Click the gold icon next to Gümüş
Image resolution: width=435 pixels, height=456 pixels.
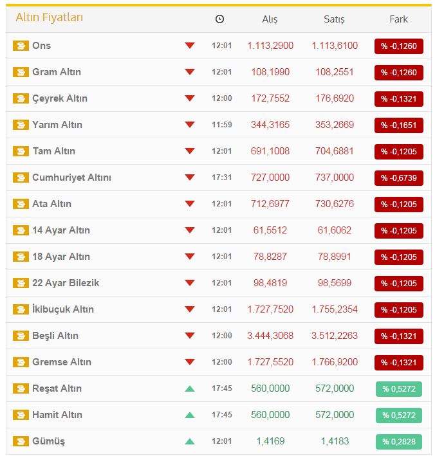[21, 441]
